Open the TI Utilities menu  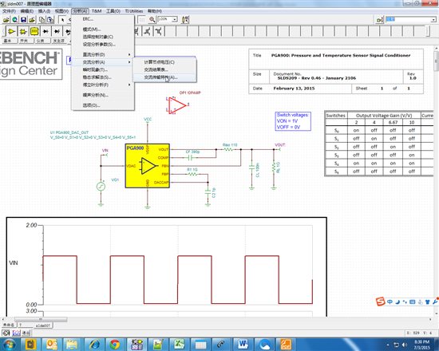(x=134, y=11)
